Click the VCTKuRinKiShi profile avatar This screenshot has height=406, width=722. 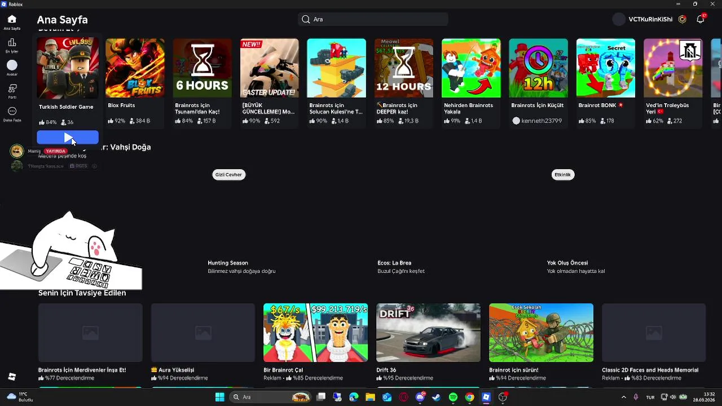click(619, 19)
